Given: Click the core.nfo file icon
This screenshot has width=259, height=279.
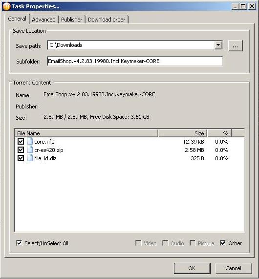Looking at the screenshot, I should (x=30, y=142).
